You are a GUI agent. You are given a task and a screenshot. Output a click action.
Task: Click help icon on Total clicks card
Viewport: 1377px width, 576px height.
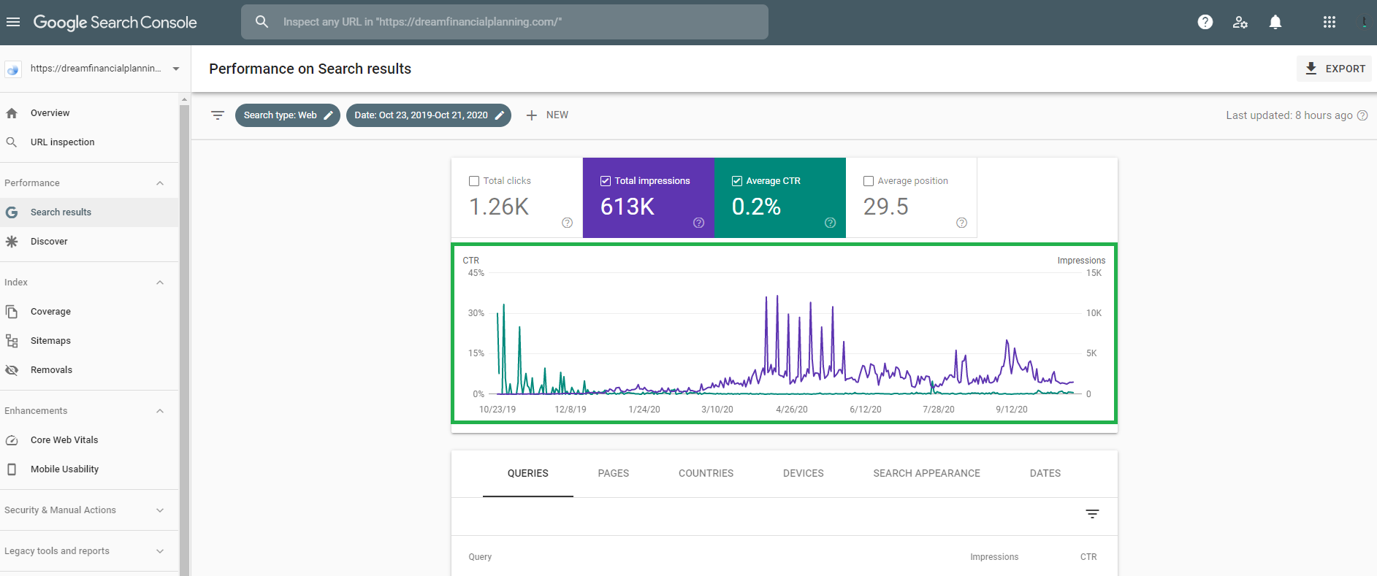pyautogui.click(x=567, y=223)
